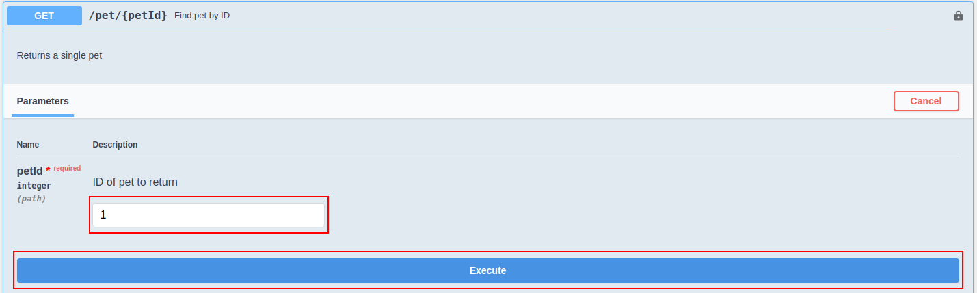Run the request with Execute
The height and width of the screenshot is (293, 977).
tap(487, 270)
